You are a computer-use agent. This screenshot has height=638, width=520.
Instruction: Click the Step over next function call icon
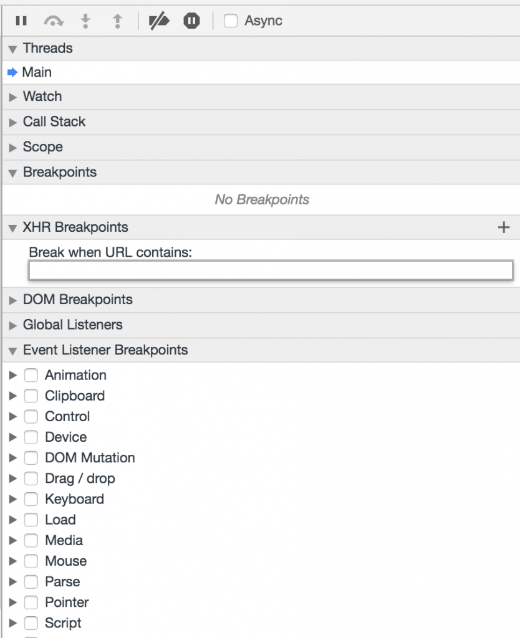pos(55,21)
